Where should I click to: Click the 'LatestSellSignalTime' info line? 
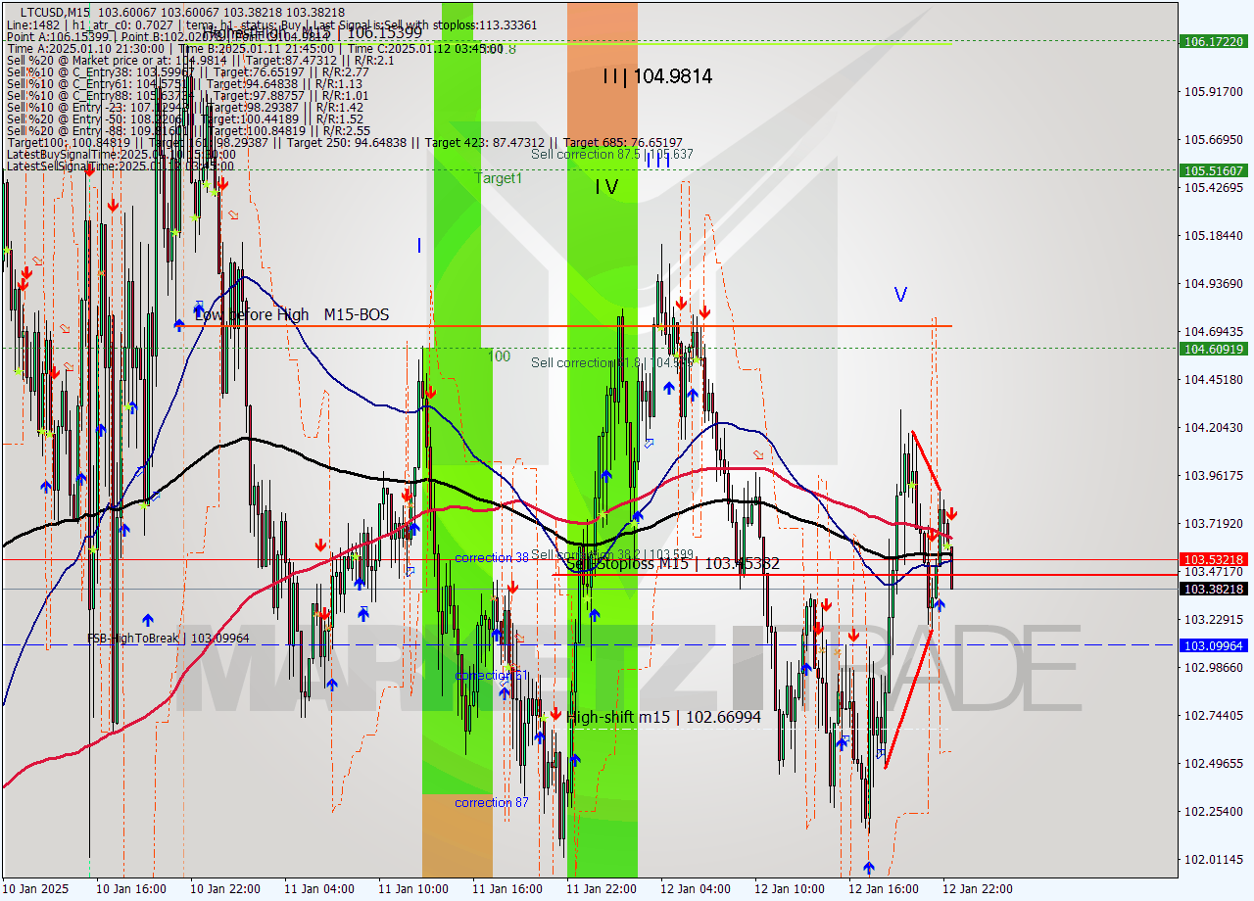click(121, 166)
